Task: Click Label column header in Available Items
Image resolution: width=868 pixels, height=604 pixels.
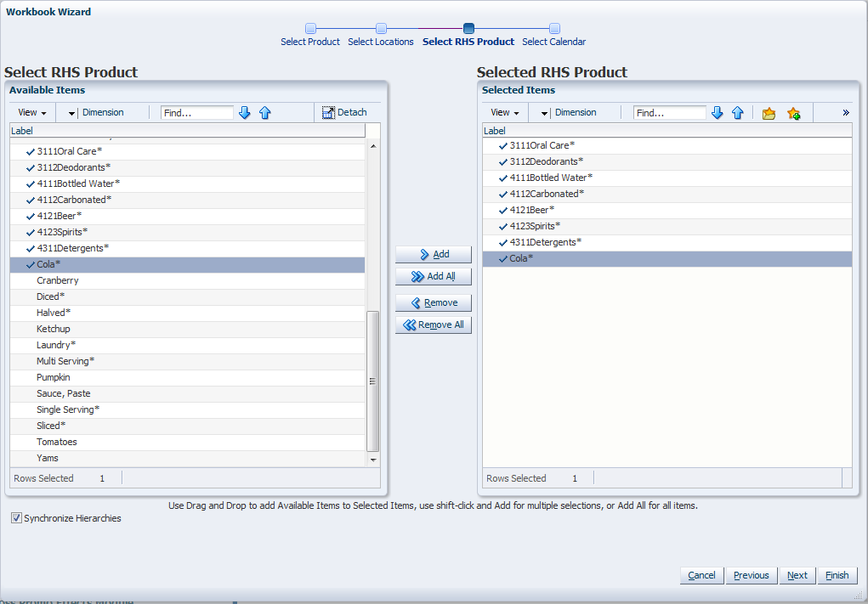Action: pos(187,131)
